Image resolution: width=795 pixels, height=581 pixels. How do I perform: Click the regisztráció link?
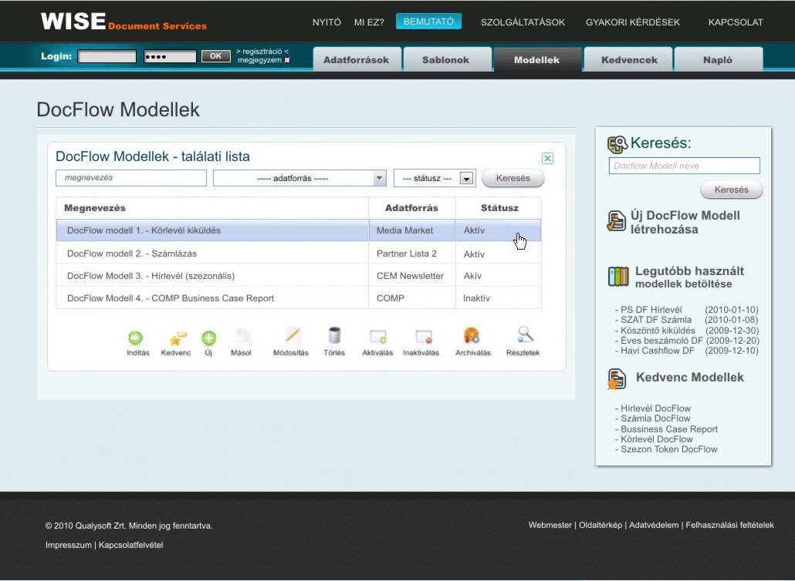(262, 51)
